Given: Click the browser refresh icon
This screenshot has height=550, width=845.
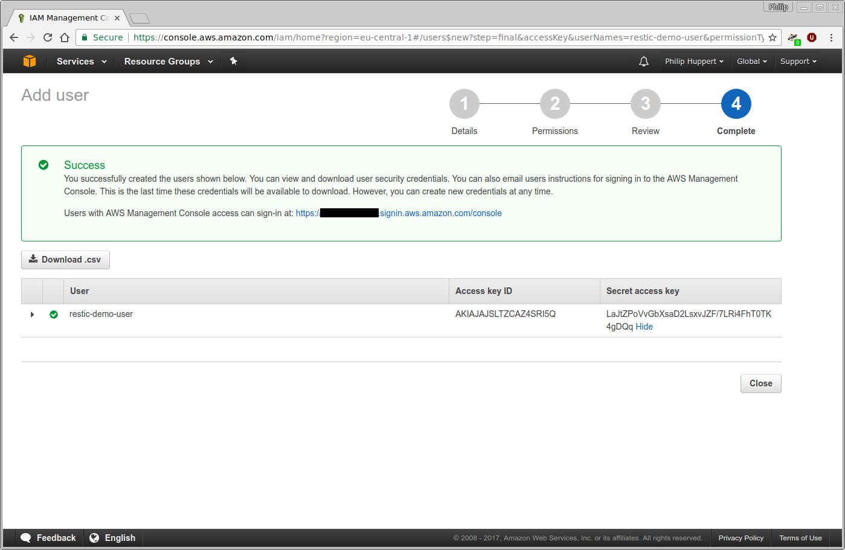Looking at the screenshot, I should [48, 37].
